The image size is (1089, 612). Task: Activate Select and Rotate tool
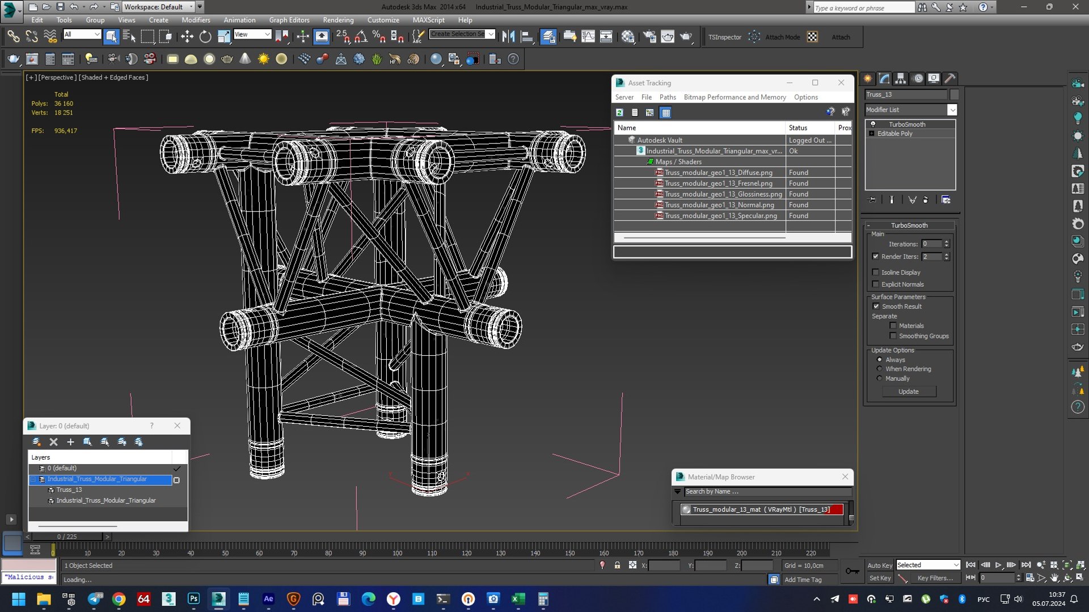click(x=205, y=37)
